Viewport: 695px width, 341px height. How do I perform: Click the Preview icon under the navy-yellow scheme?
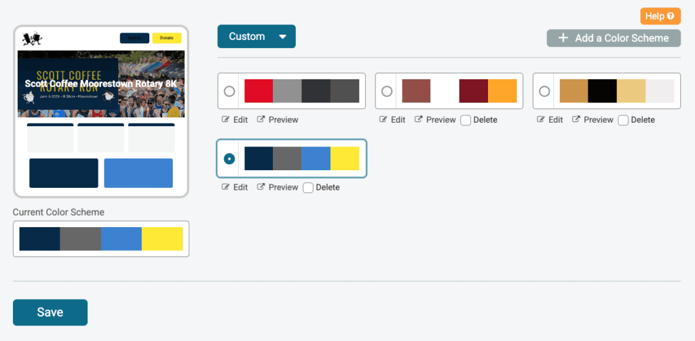(x=261, y=188)
